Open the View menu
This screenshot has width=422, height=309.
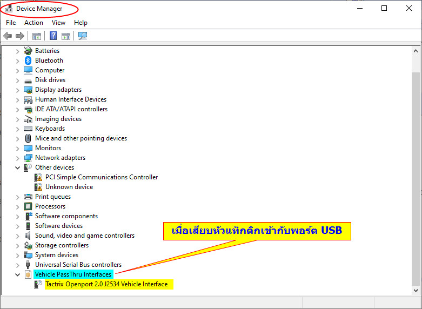point(58,23)
